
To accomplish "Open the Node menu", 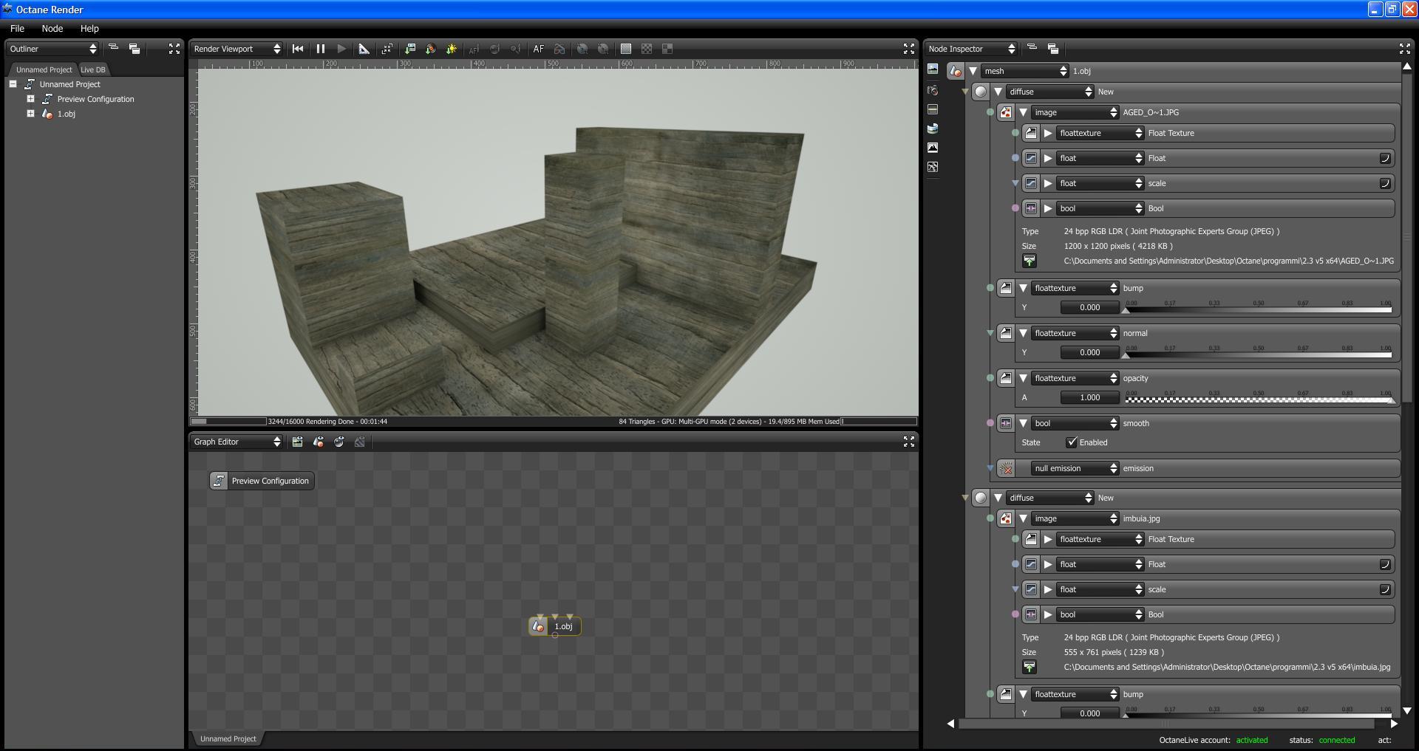I will point(52,28).
